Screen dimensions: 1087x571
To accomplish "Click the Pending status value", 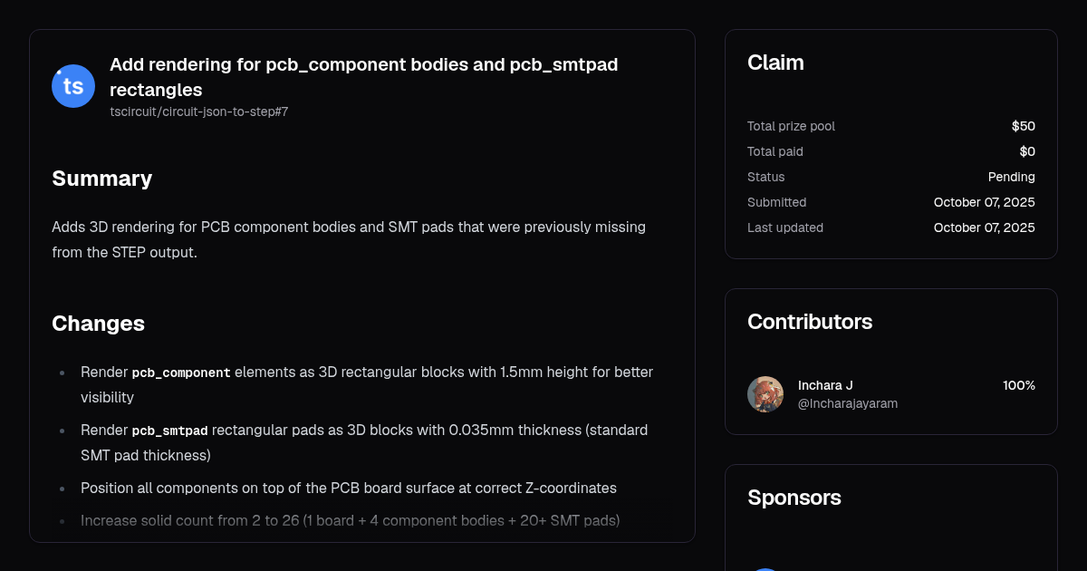I will (1012, 177).
